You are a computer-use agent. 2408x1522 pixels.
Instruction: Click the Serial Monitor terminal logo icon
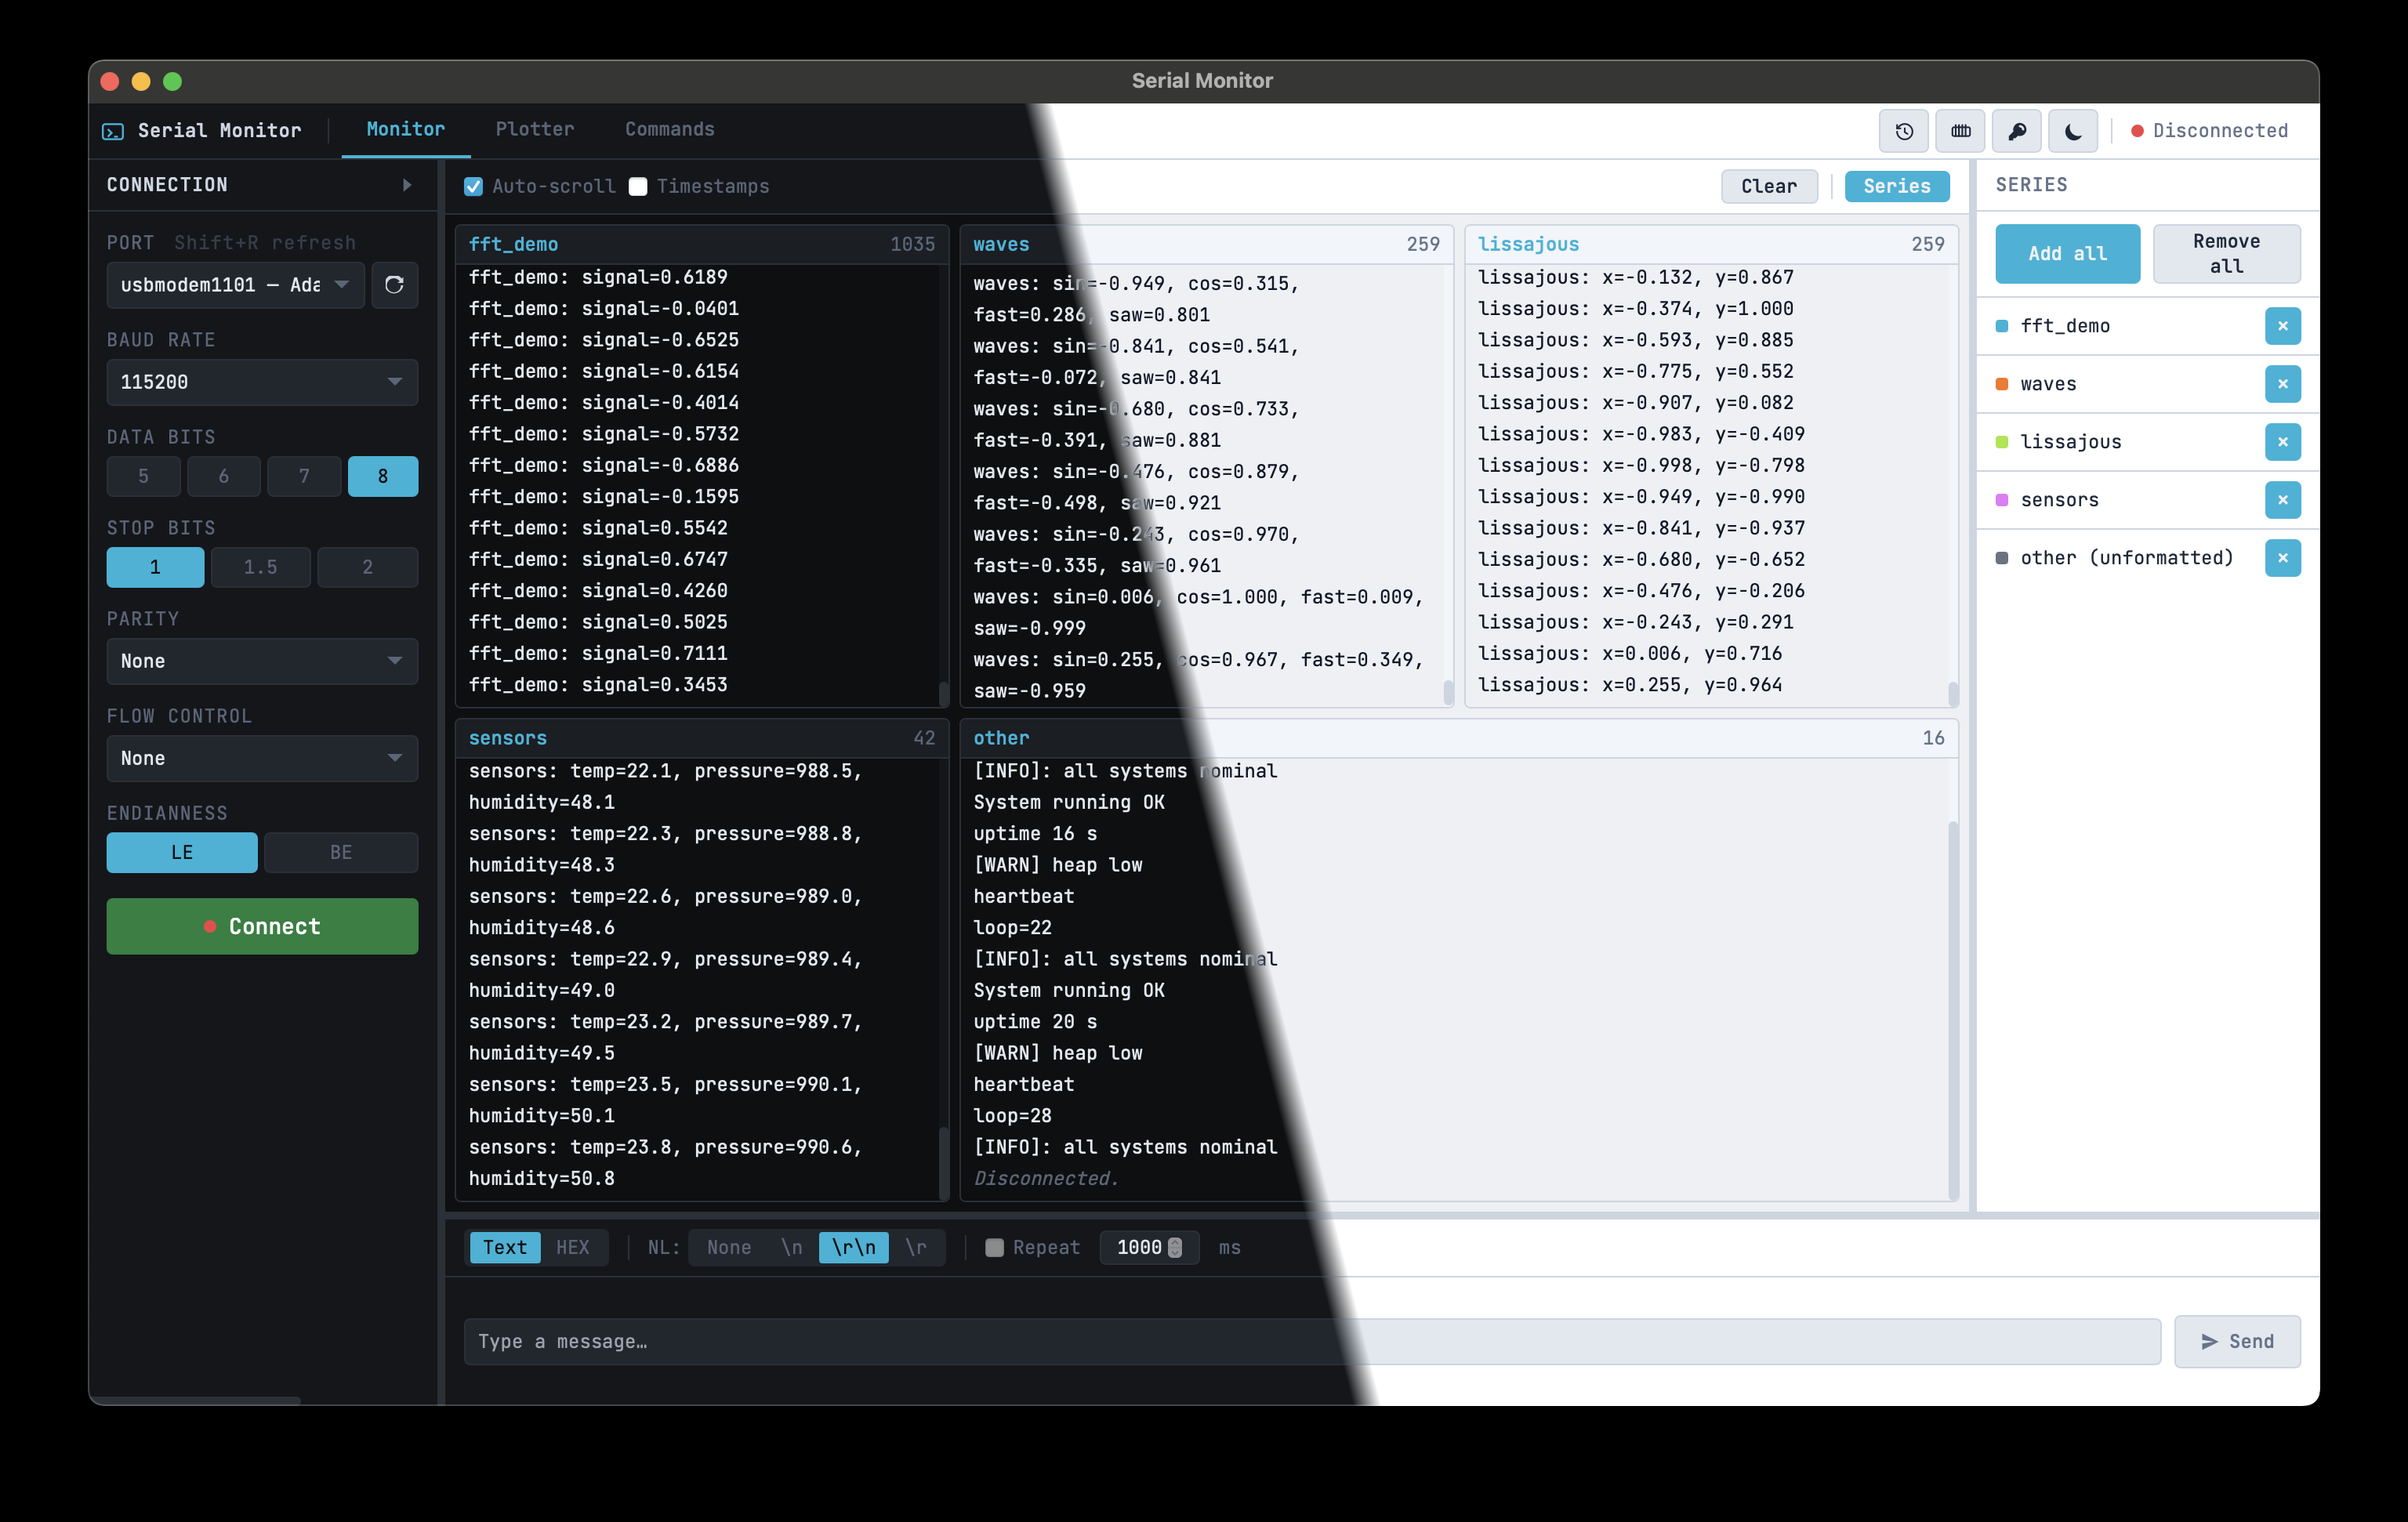coord(113,131)
